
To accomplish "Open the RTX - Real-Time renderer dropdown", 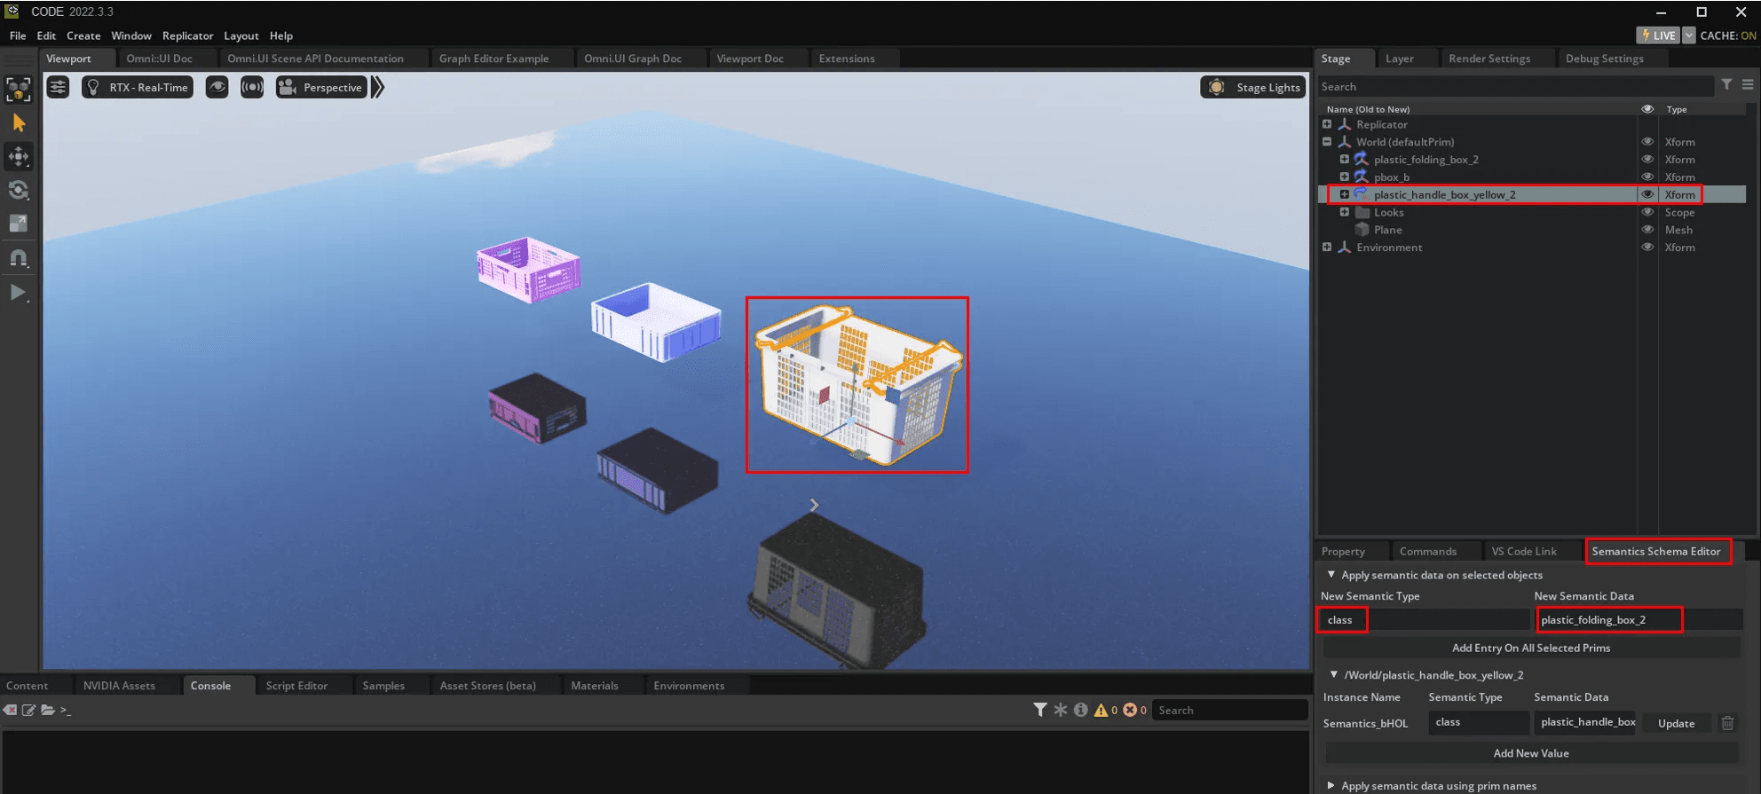I will click(x=138, y=87).
